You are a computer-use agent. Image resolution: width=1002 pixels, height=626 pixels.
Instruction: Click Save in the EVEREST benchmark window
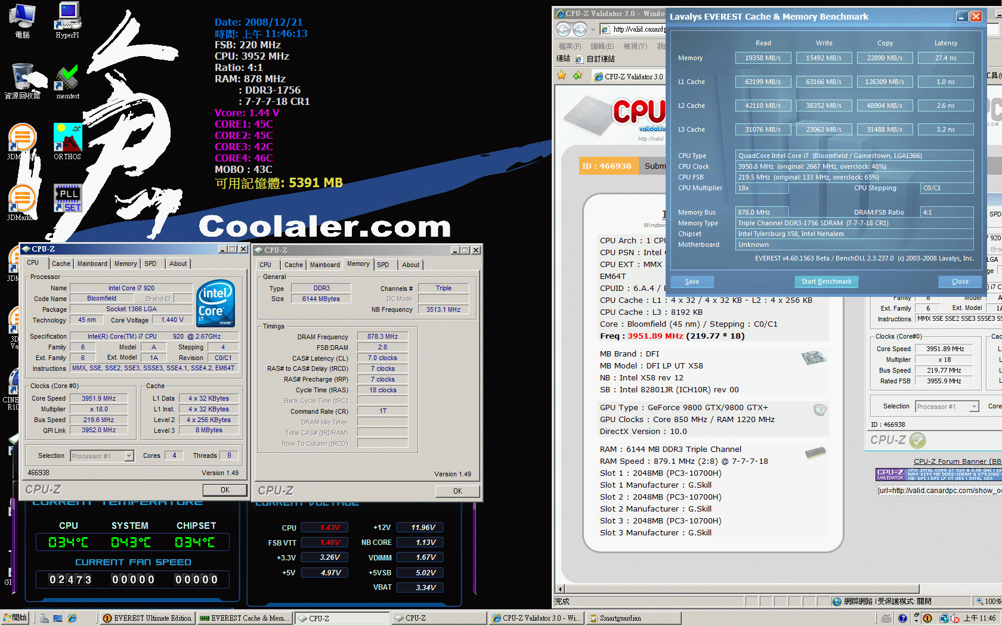pos(692,281)
